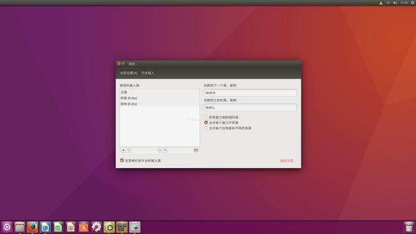Launch LibreOffice Impress from dock

tap(70, 227)
